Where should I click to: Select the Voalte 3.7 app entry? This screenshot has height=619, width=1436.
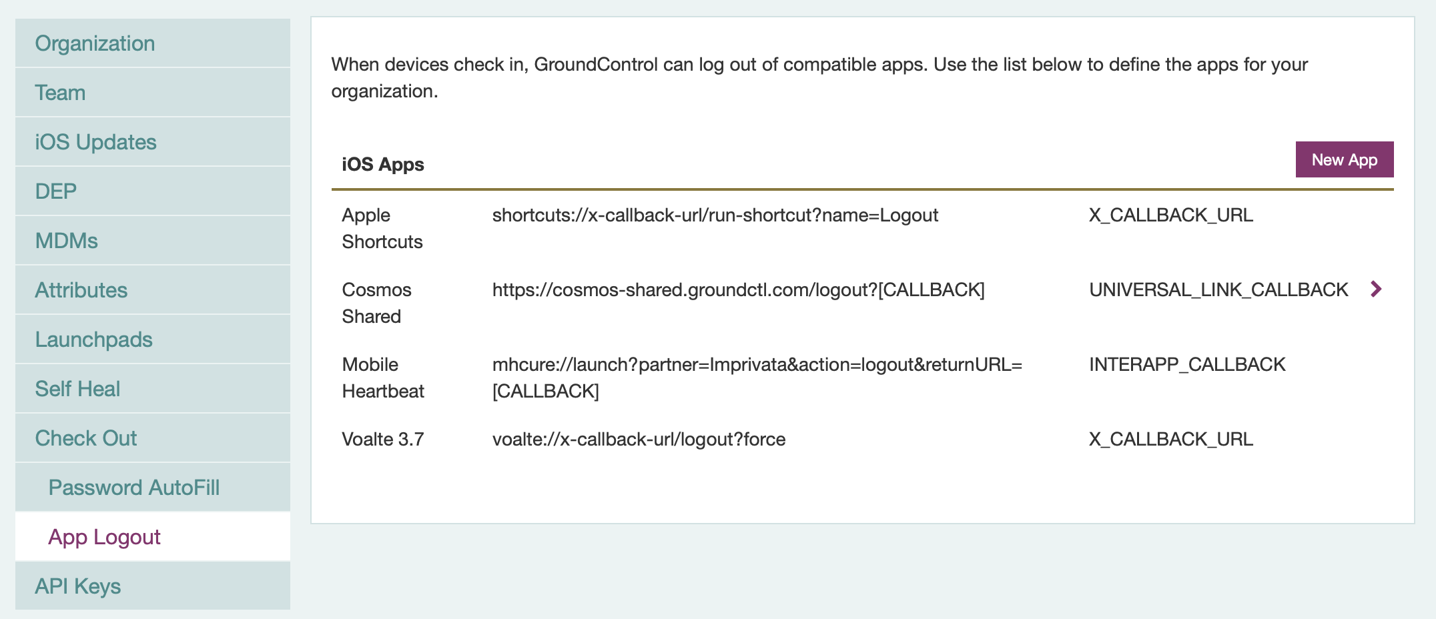383,439
